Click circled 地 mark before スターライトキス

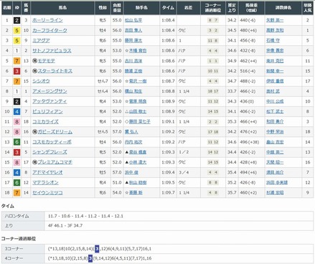tap(34, 71)
